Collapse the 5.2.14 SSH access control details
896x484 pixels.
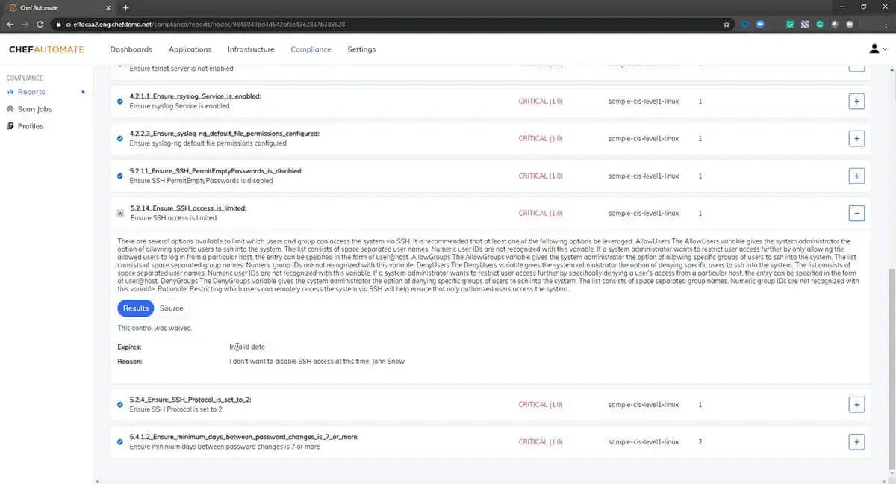coord(856,213)
